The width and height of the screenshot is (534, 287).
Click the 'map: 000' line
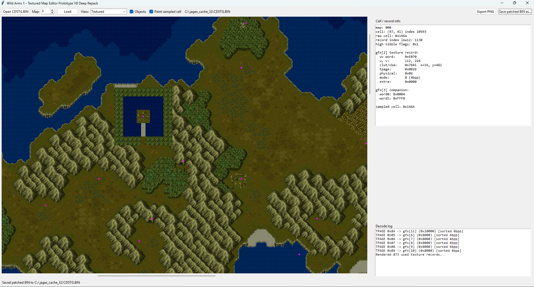pos(383,28)
